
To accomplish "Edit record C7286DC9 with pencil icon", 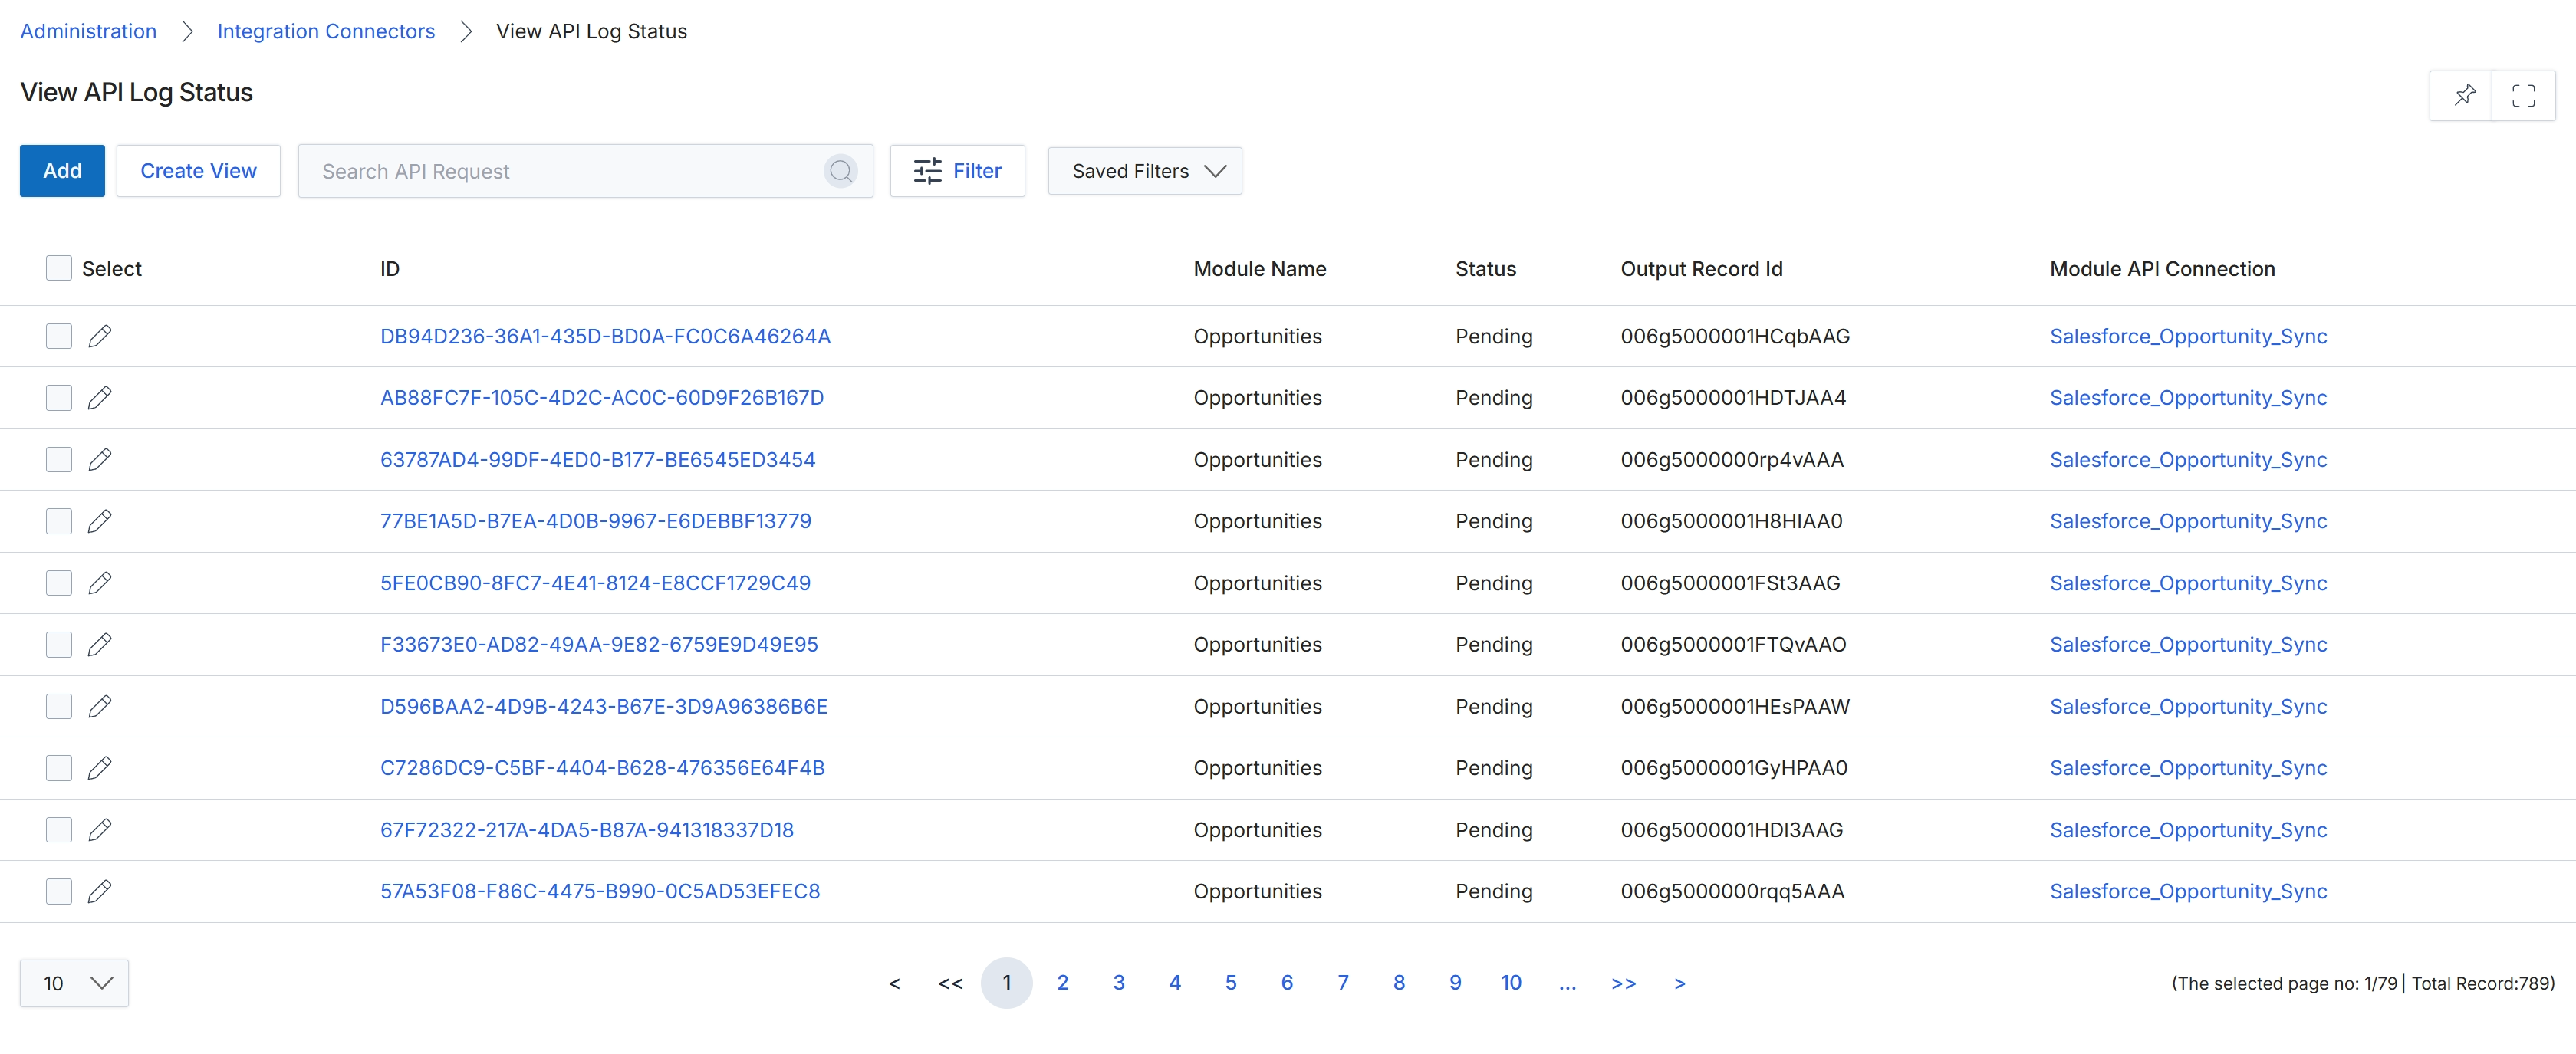I will coord(99,768).
